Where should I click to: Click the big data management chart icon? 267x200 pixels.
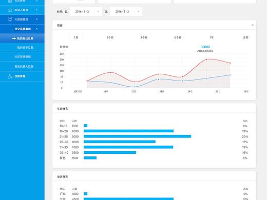tap(10, 19)
